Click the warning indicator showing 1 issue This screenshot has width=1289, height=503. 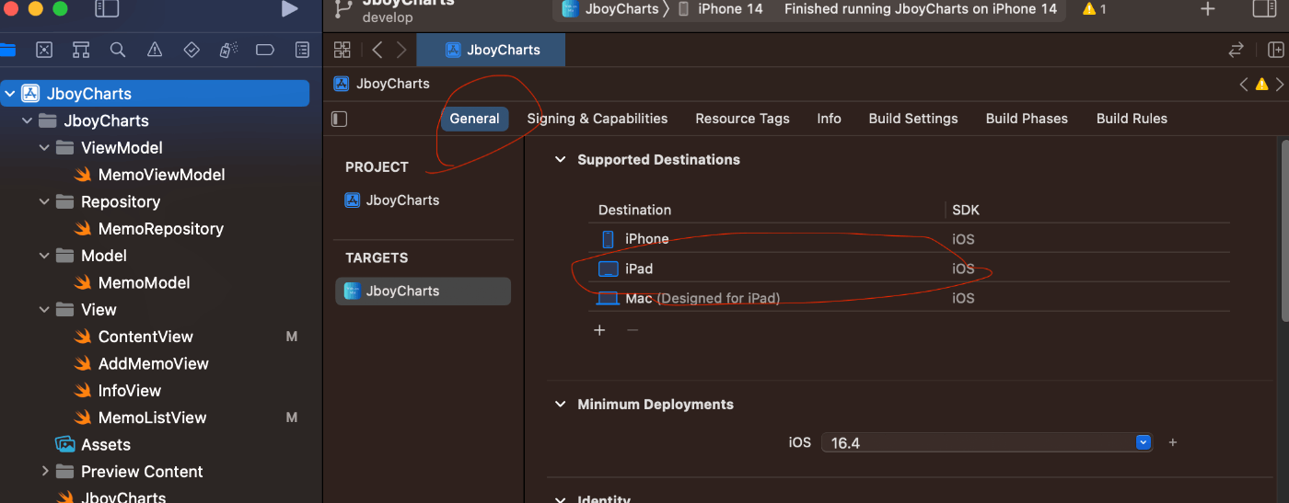tap(1095, 9)
